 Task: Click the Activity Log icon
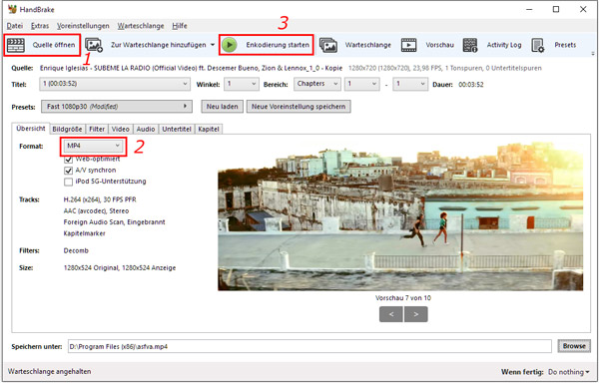(x=470, y=45)
